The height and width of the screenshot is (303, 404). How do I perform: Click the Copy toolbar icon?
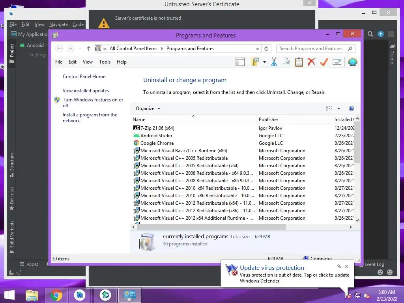(286, 62)
